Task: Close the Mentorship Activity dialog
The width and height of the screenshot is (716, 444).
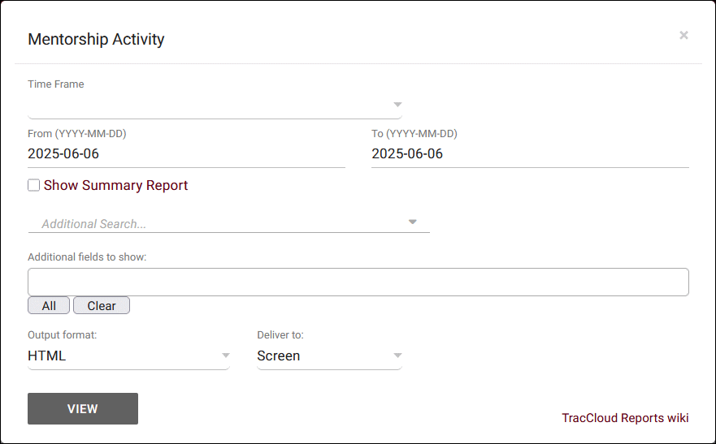Action: (683, 35)
